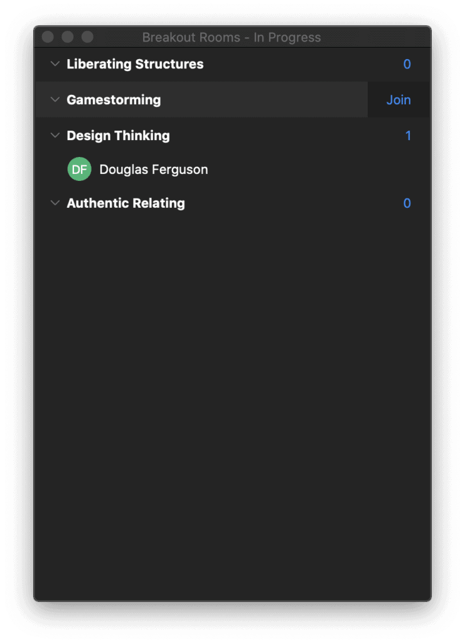Close the Breakout Rooms window
This screenshot has width=465, height=643.
pos(48,37)
